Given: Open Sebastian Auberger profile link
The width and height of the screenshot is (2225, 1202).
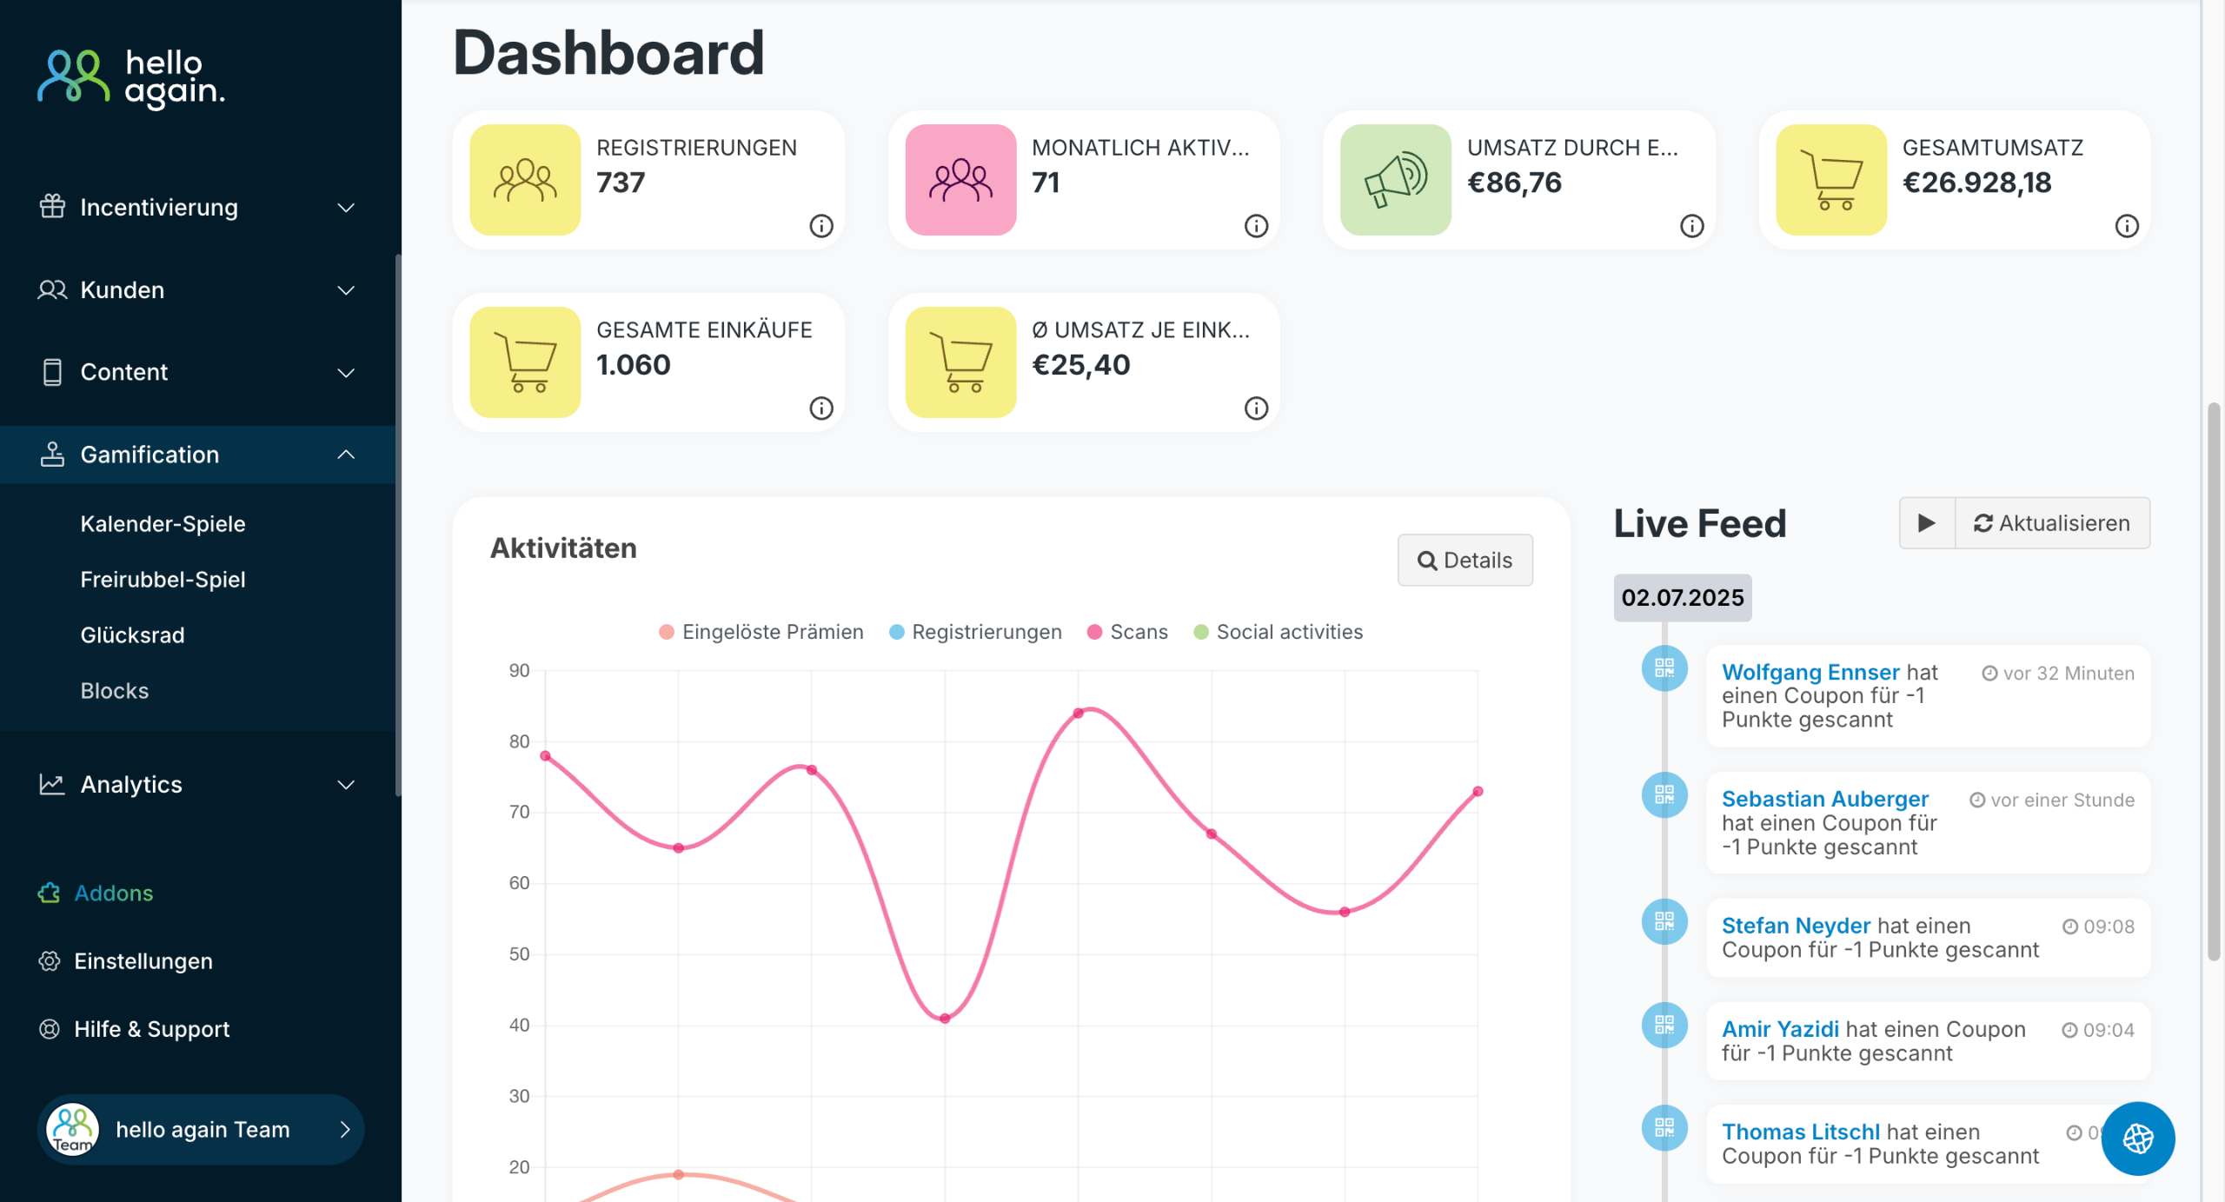Looking at the screenshot, I should 1824,798.
